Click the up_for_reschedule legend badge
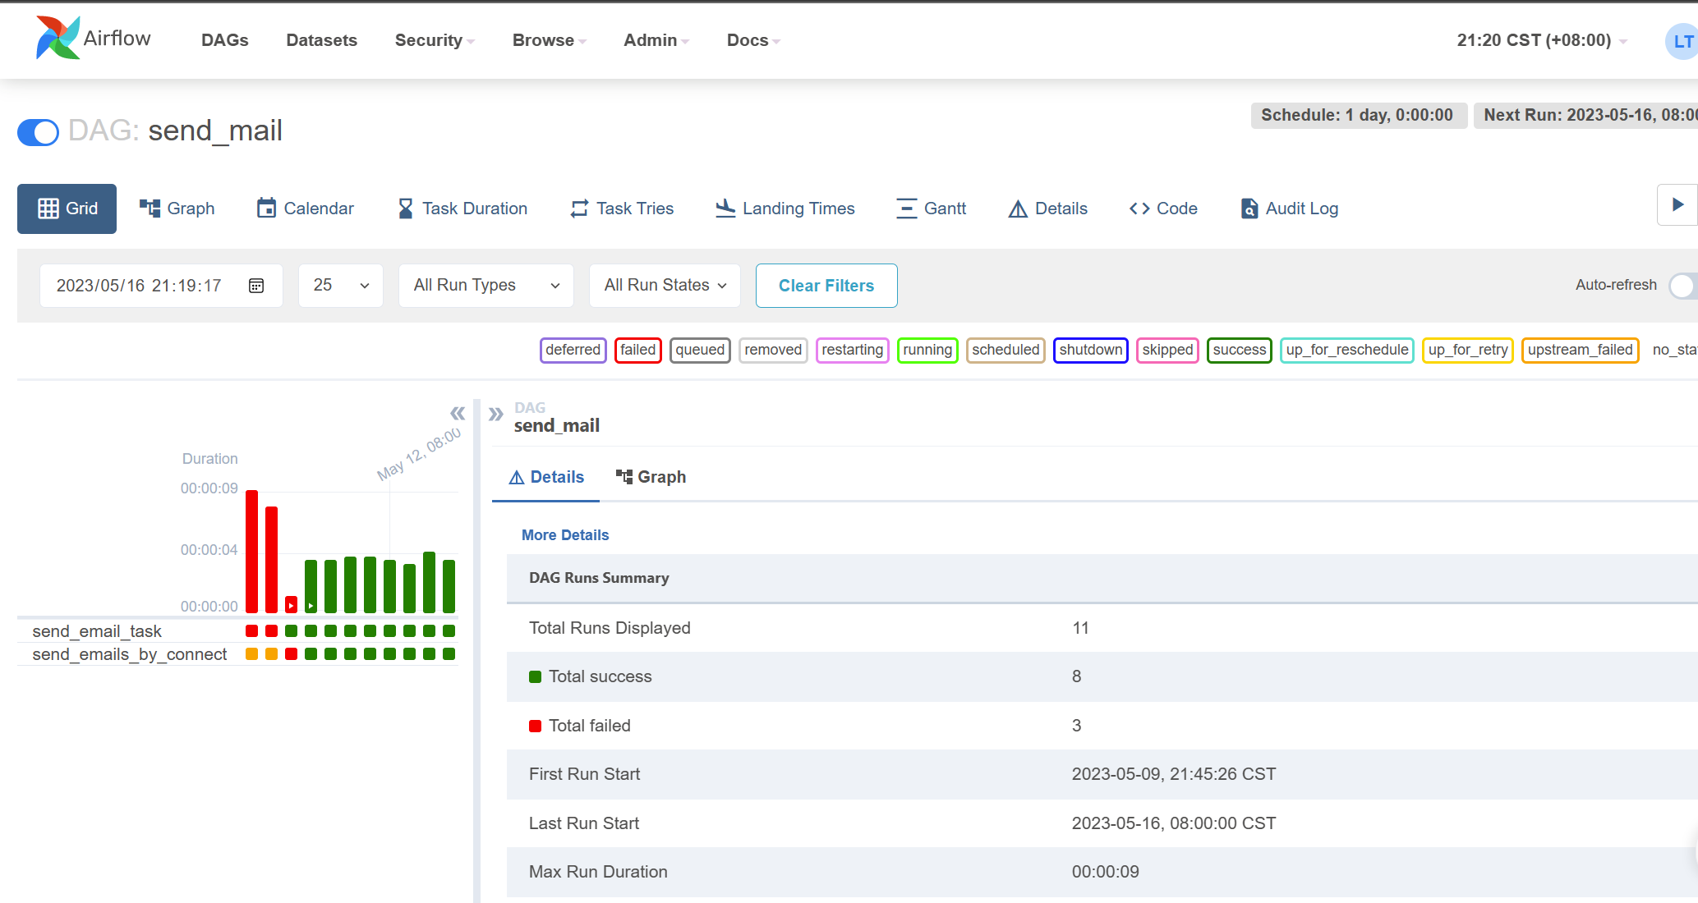The image size is (1698, 903). pyautogui.click(x=1347, y=350)
